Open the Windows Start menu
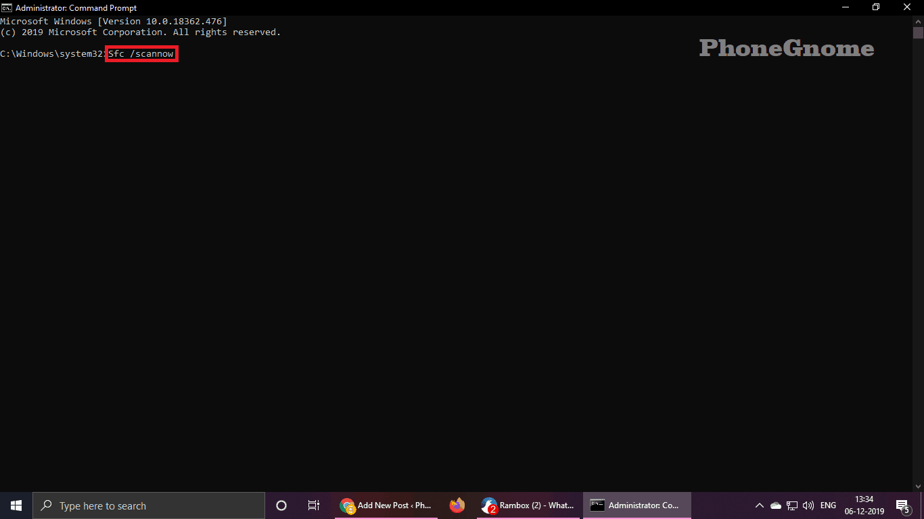The height and width of the screenshot is (519, 924). tap(16, 505)
